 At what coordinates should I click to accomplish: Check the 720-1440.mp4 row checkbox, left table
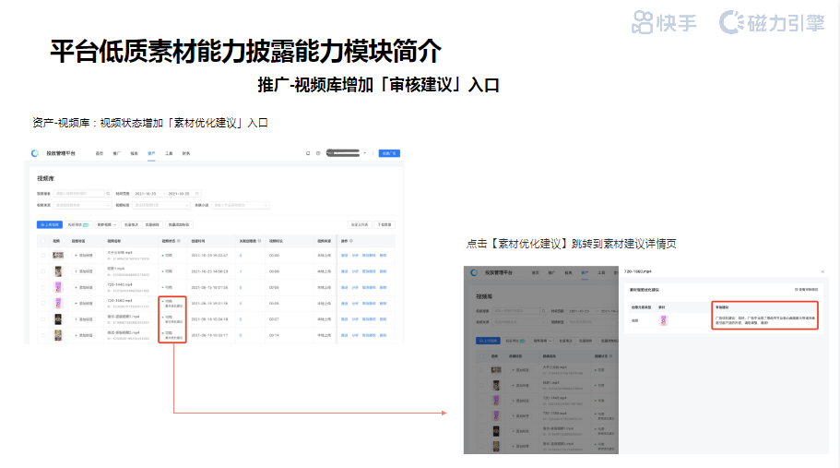[42, 287]
